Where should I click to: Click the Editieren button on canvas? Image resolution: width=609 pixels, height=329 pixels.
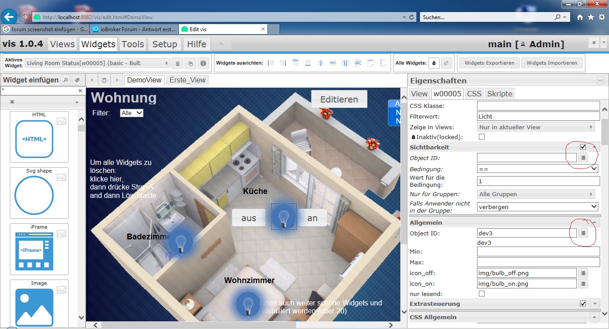339,99
